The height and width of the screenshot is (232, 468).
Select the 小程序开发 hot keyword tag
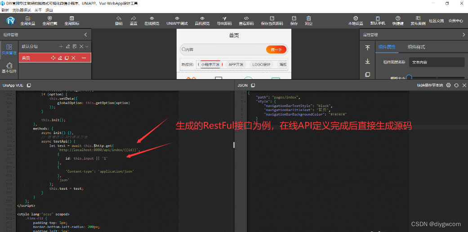pyautogui.click(x=210, y=64)
